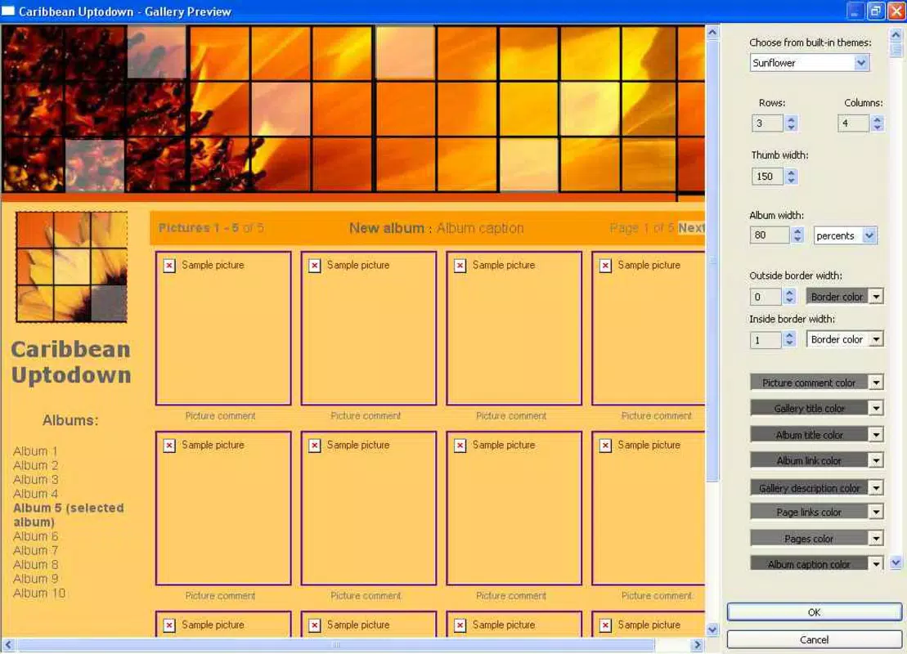Confirm settings with the OK button
907x654 pixels.
coord(814,611)
